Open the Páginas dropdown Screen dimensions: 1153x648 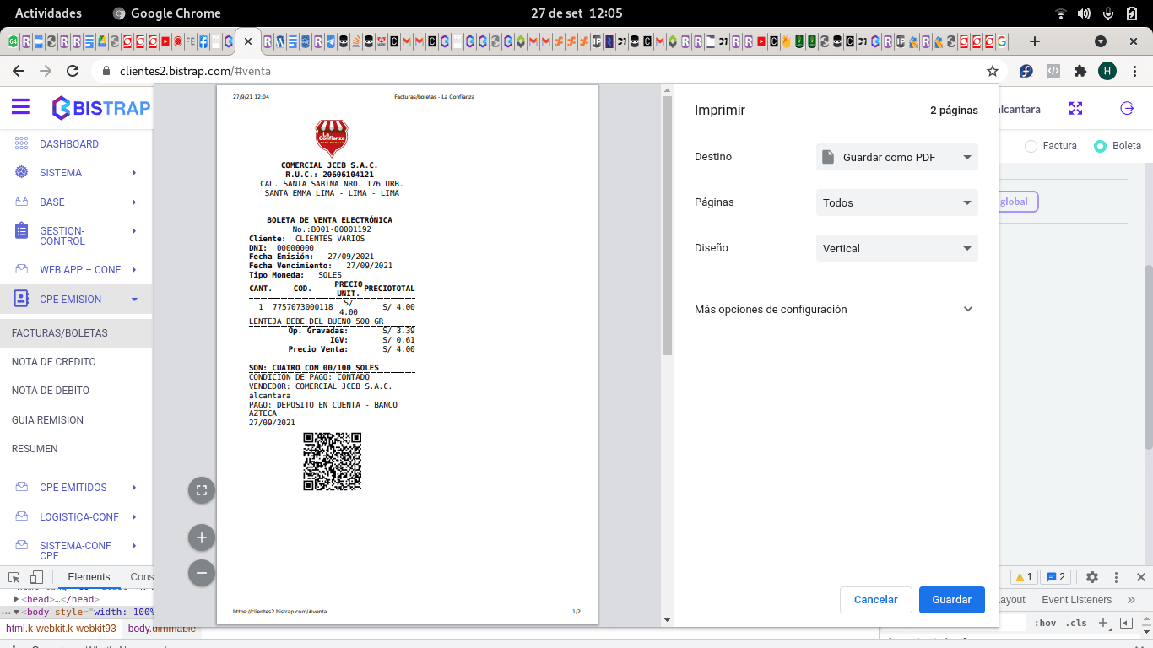tap(896, 202)
